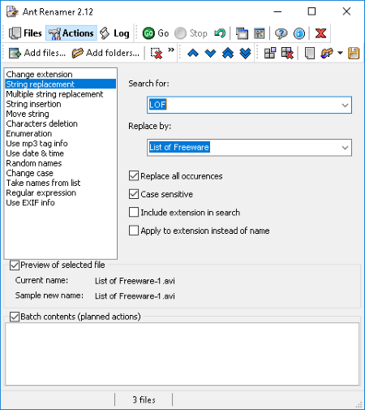Open the blue About info icon
The height and width of the screenshot is (410, 365).
click(x=299, y=33)
